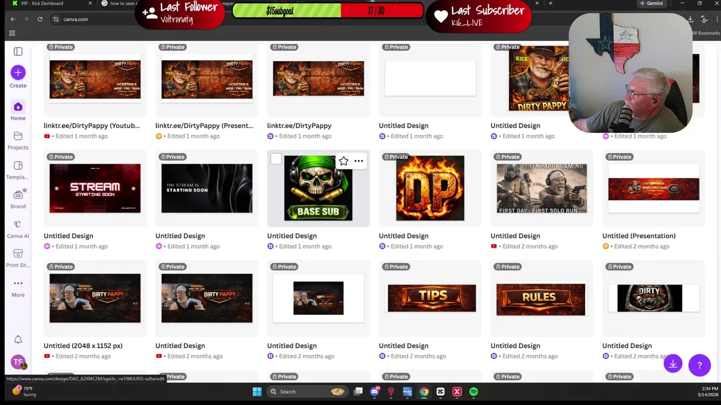The width and height of the screenshot is (721, 405).
Task: Open the apps grid in bookmarks bar
Action: [x=12, y=33]
